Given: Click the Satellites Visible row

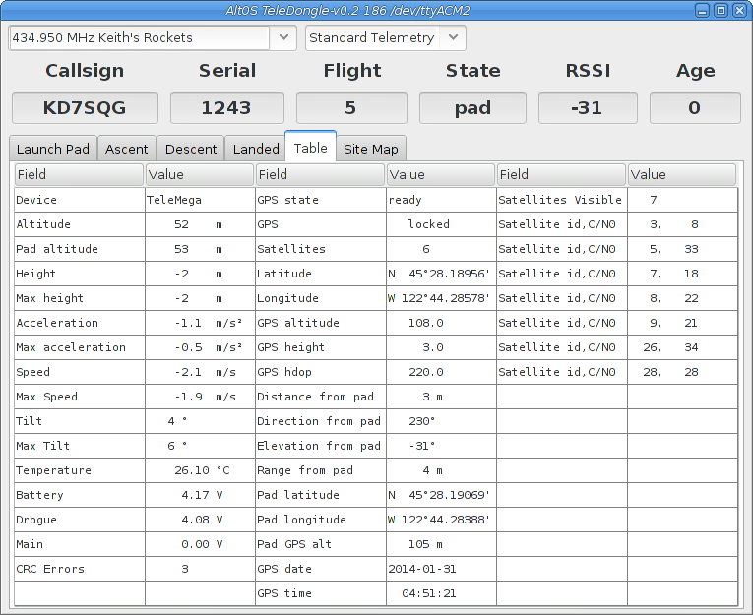Looking at the screenshot, I should pyautogui.click(x=561, y=200).
